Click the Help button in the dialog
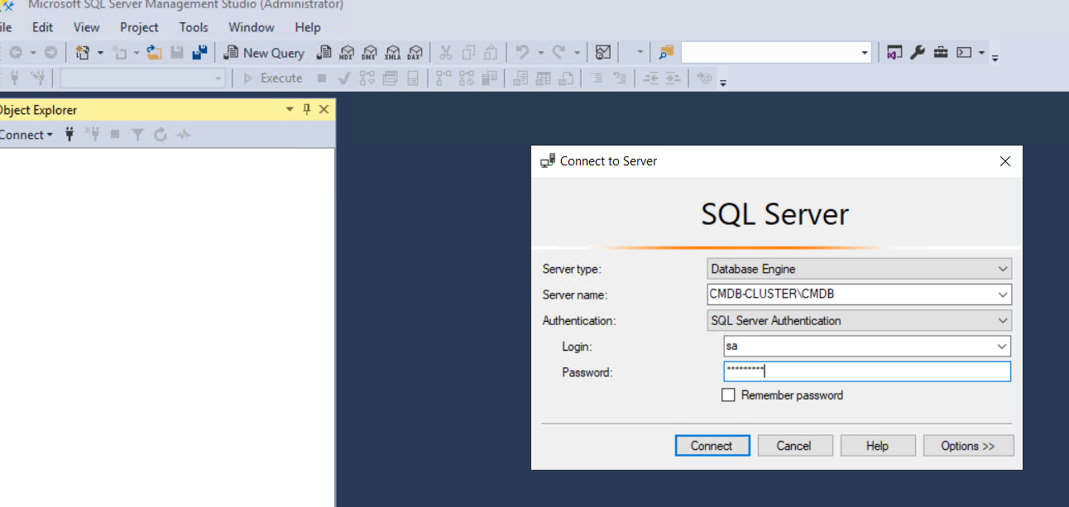 point(878,446)
